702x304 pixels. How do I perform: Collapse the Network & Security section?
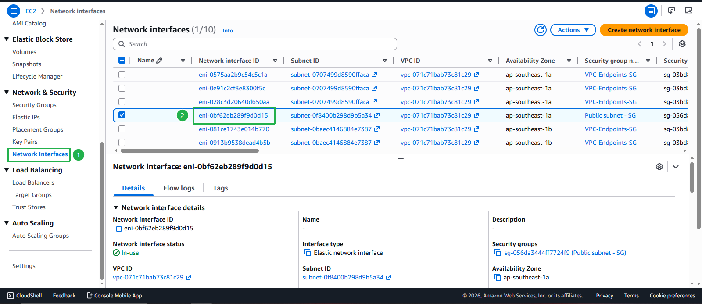7,92
